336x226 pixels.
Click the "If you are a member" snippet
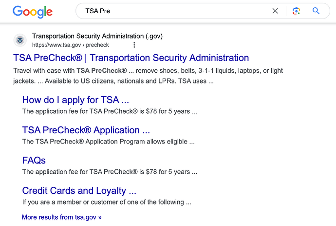pyautogui.click(x=107, y=202)
